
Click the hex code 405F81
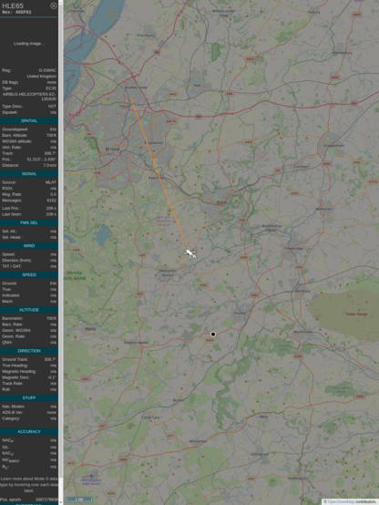pyautogui.click(x=22, y=12)
